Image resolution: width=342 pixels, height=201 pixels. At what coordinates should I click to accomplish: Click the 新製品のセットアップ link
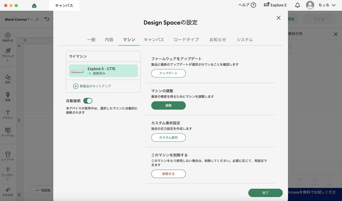pos(92,86)
